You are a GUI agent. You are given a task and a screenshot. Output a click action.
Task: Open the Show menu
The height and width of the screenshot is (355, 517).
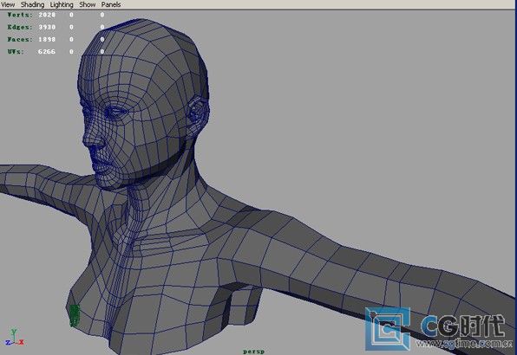88,4
